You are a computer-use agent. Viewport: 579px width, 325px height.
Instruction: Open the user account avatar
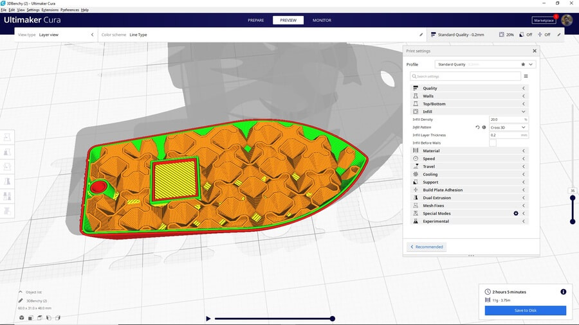[x=566, y=20]
